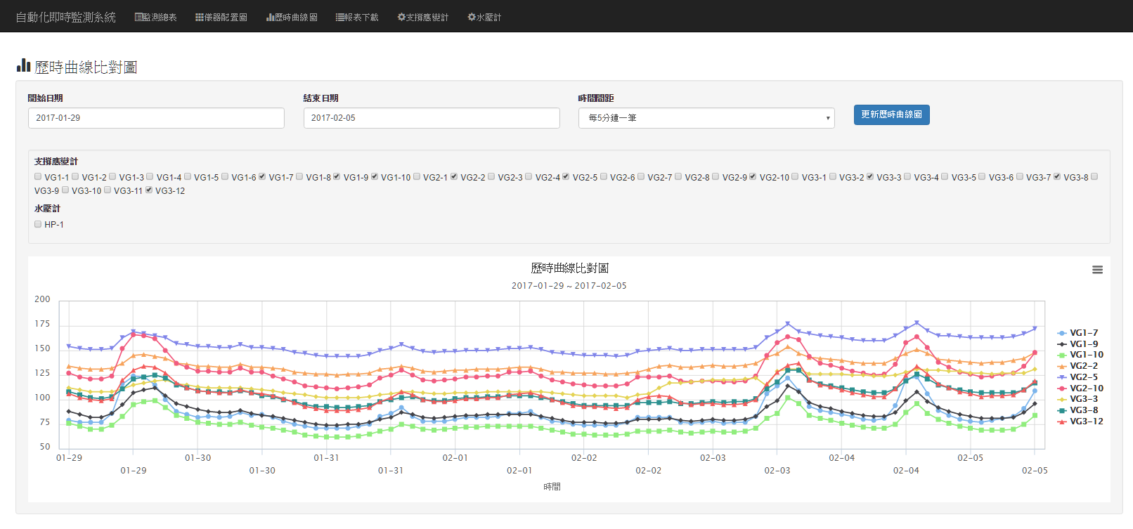The height and width of the screenshot is (529, 1133).
Task: Enable VG1-4 checkbox
Action: 150,177
